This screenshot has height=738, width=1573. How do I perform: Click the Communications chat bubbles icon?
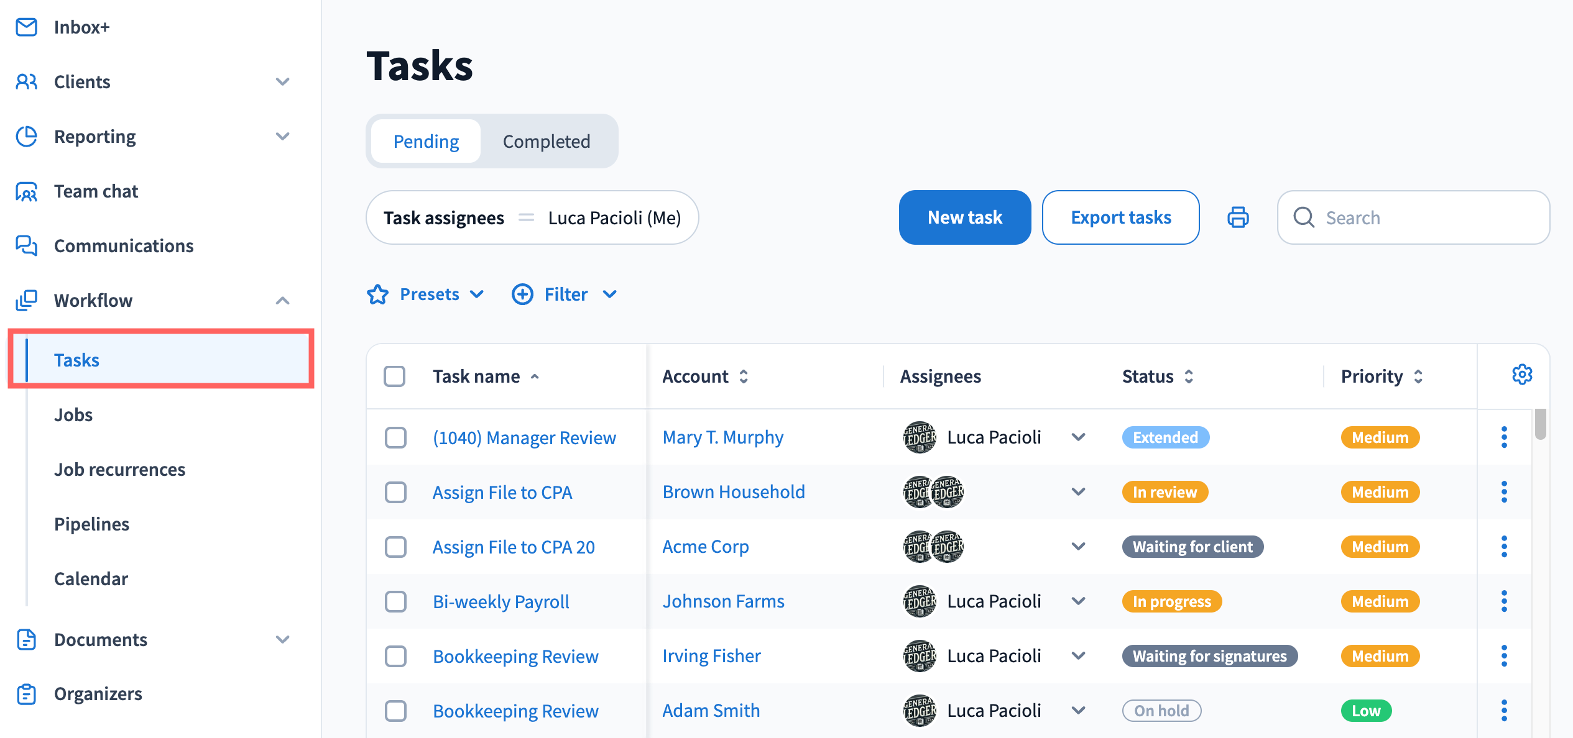[x=26, y=246]
